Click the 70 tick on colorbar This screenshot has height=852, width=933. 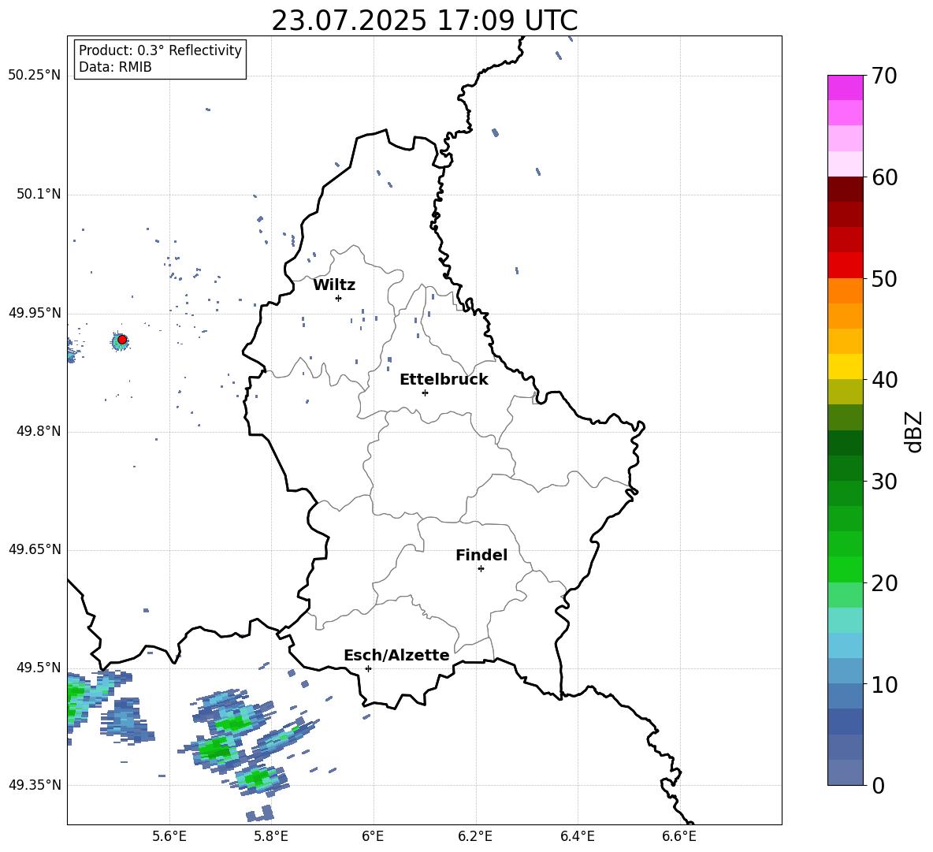tap(884, 76)
